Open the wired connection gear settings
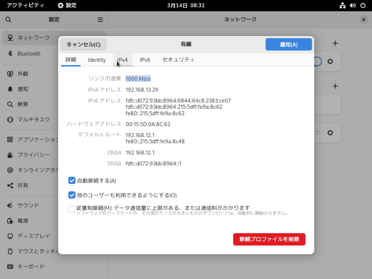 pos(330,61)
